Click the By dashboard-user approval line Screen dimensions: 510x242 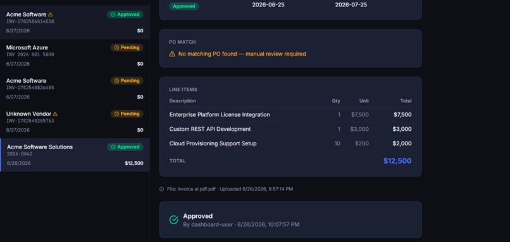[241, 224]
